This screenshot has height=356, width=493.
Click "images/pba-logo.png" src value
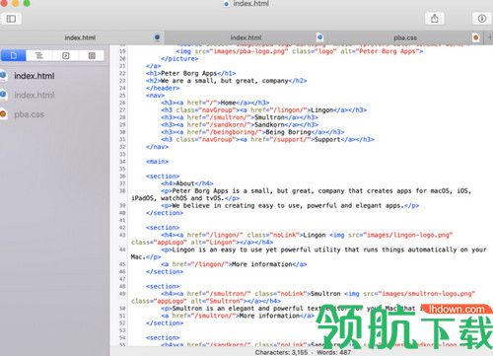pyautogui.click(x=251, y=51)
